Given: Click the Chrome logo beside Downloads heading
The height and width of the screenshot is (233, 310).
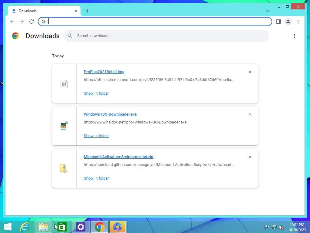Looking at the screenshot, I should click(15, 36).
